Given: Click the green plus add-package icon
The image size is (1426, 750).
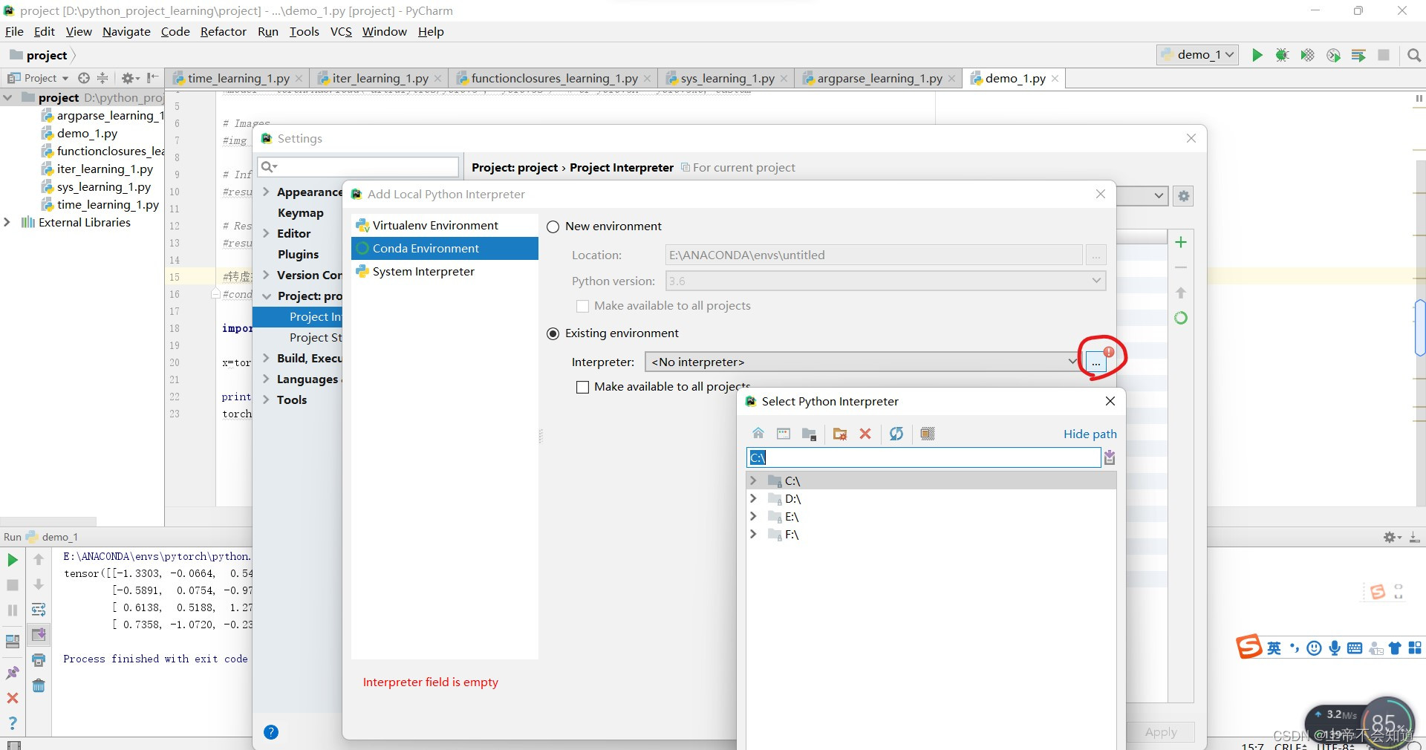Looking at the screenshot, I should (x=1181, y=242).
